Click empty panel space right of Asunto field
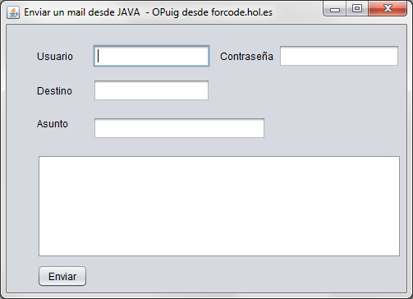 [335, 128]
